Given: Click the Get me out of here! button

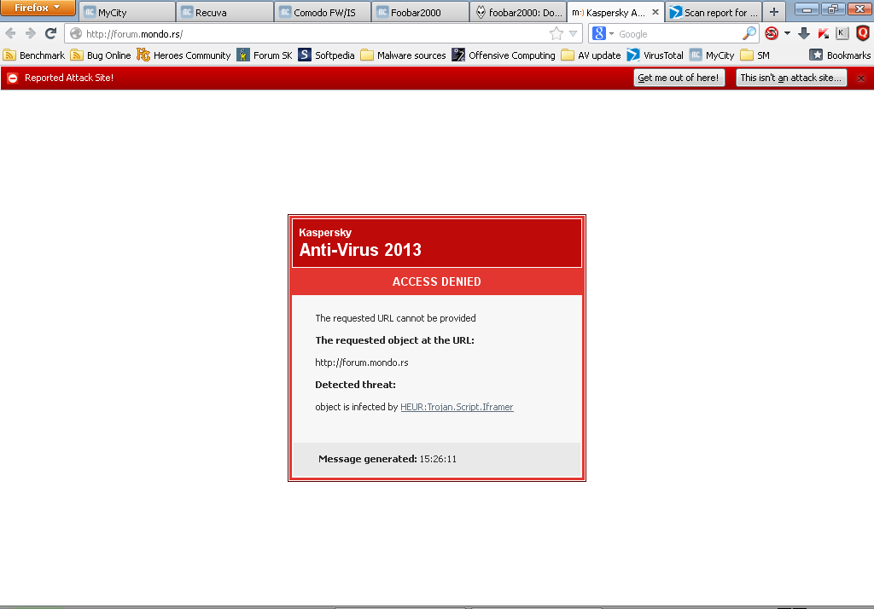Looking at the screenshot, I should coord(679,78).
